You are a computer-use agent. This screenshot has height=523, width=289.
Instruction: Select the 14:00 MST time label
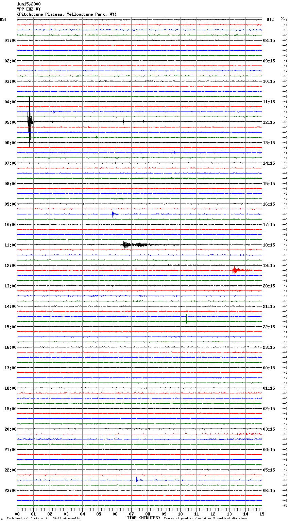[x=11, y=307]
